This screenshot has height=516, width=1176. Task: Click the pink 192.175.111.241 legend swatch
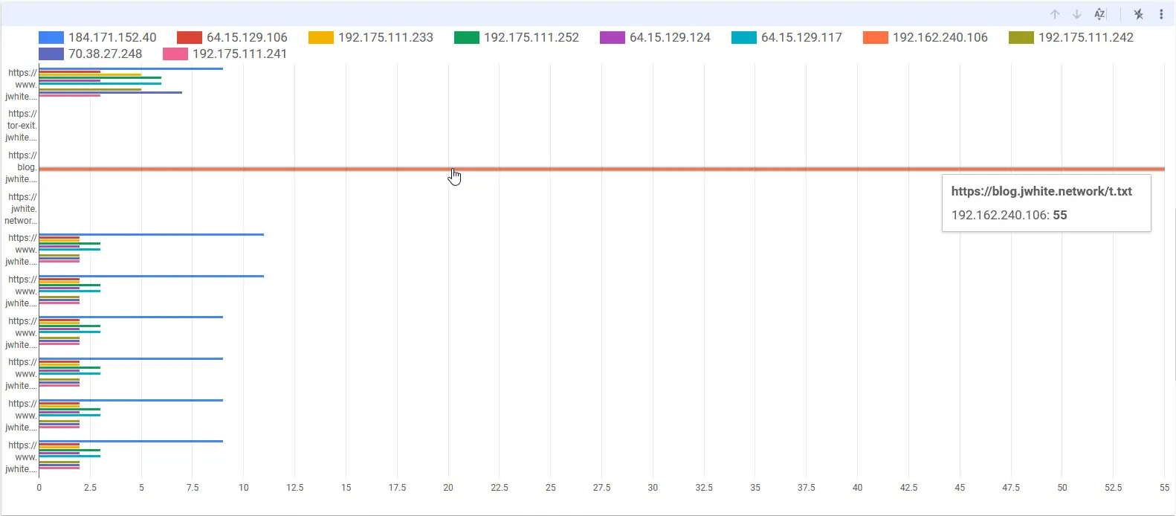(x=175, y=54)
